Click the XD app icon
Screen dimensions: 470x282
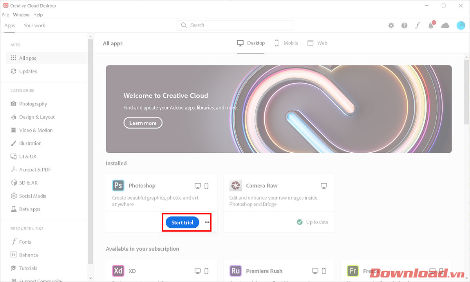pos(118,271)
